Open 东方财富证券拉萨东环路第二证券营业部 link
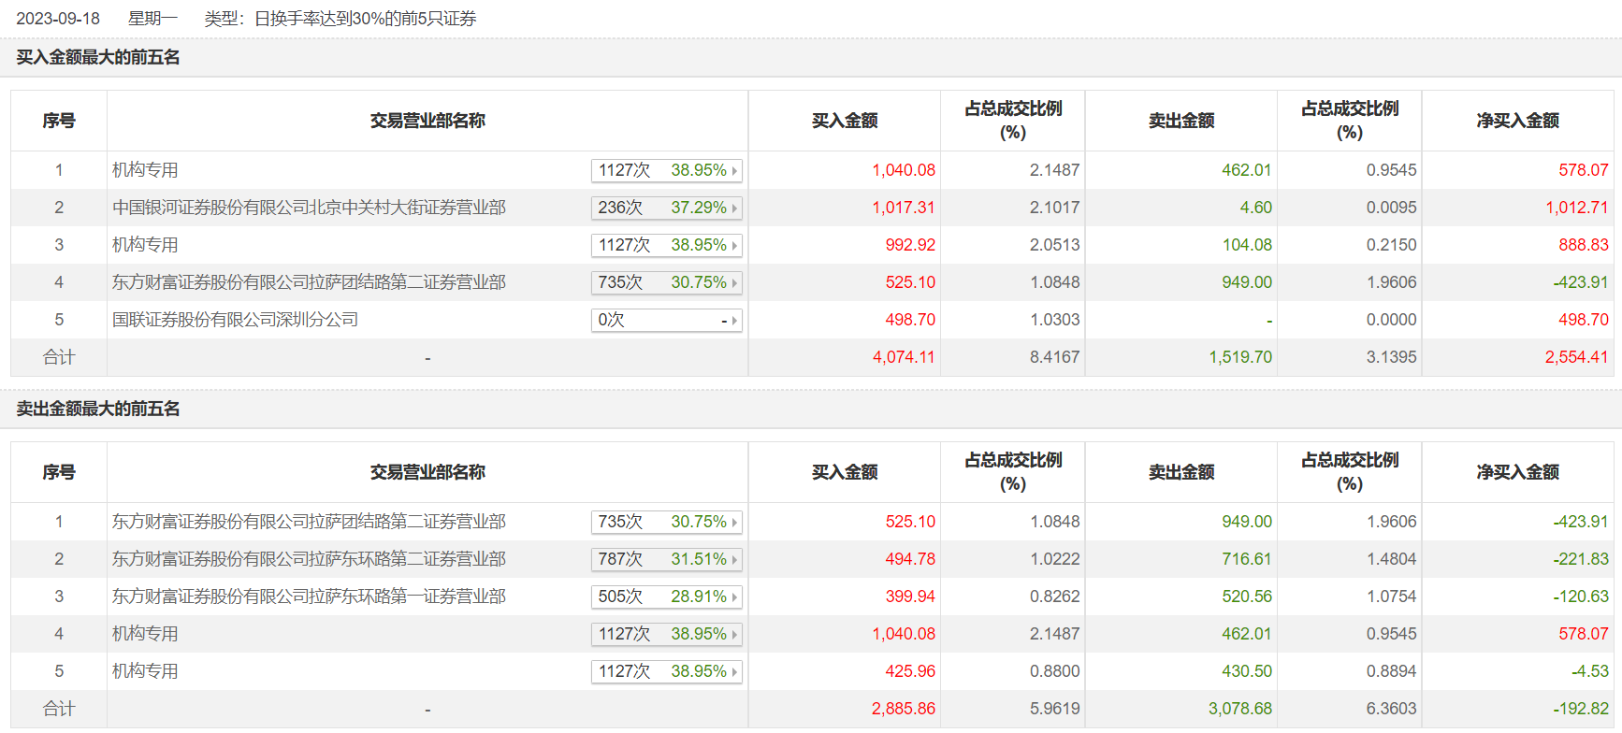The height and width of the screenshot is (733, 1622). [309, 559]
